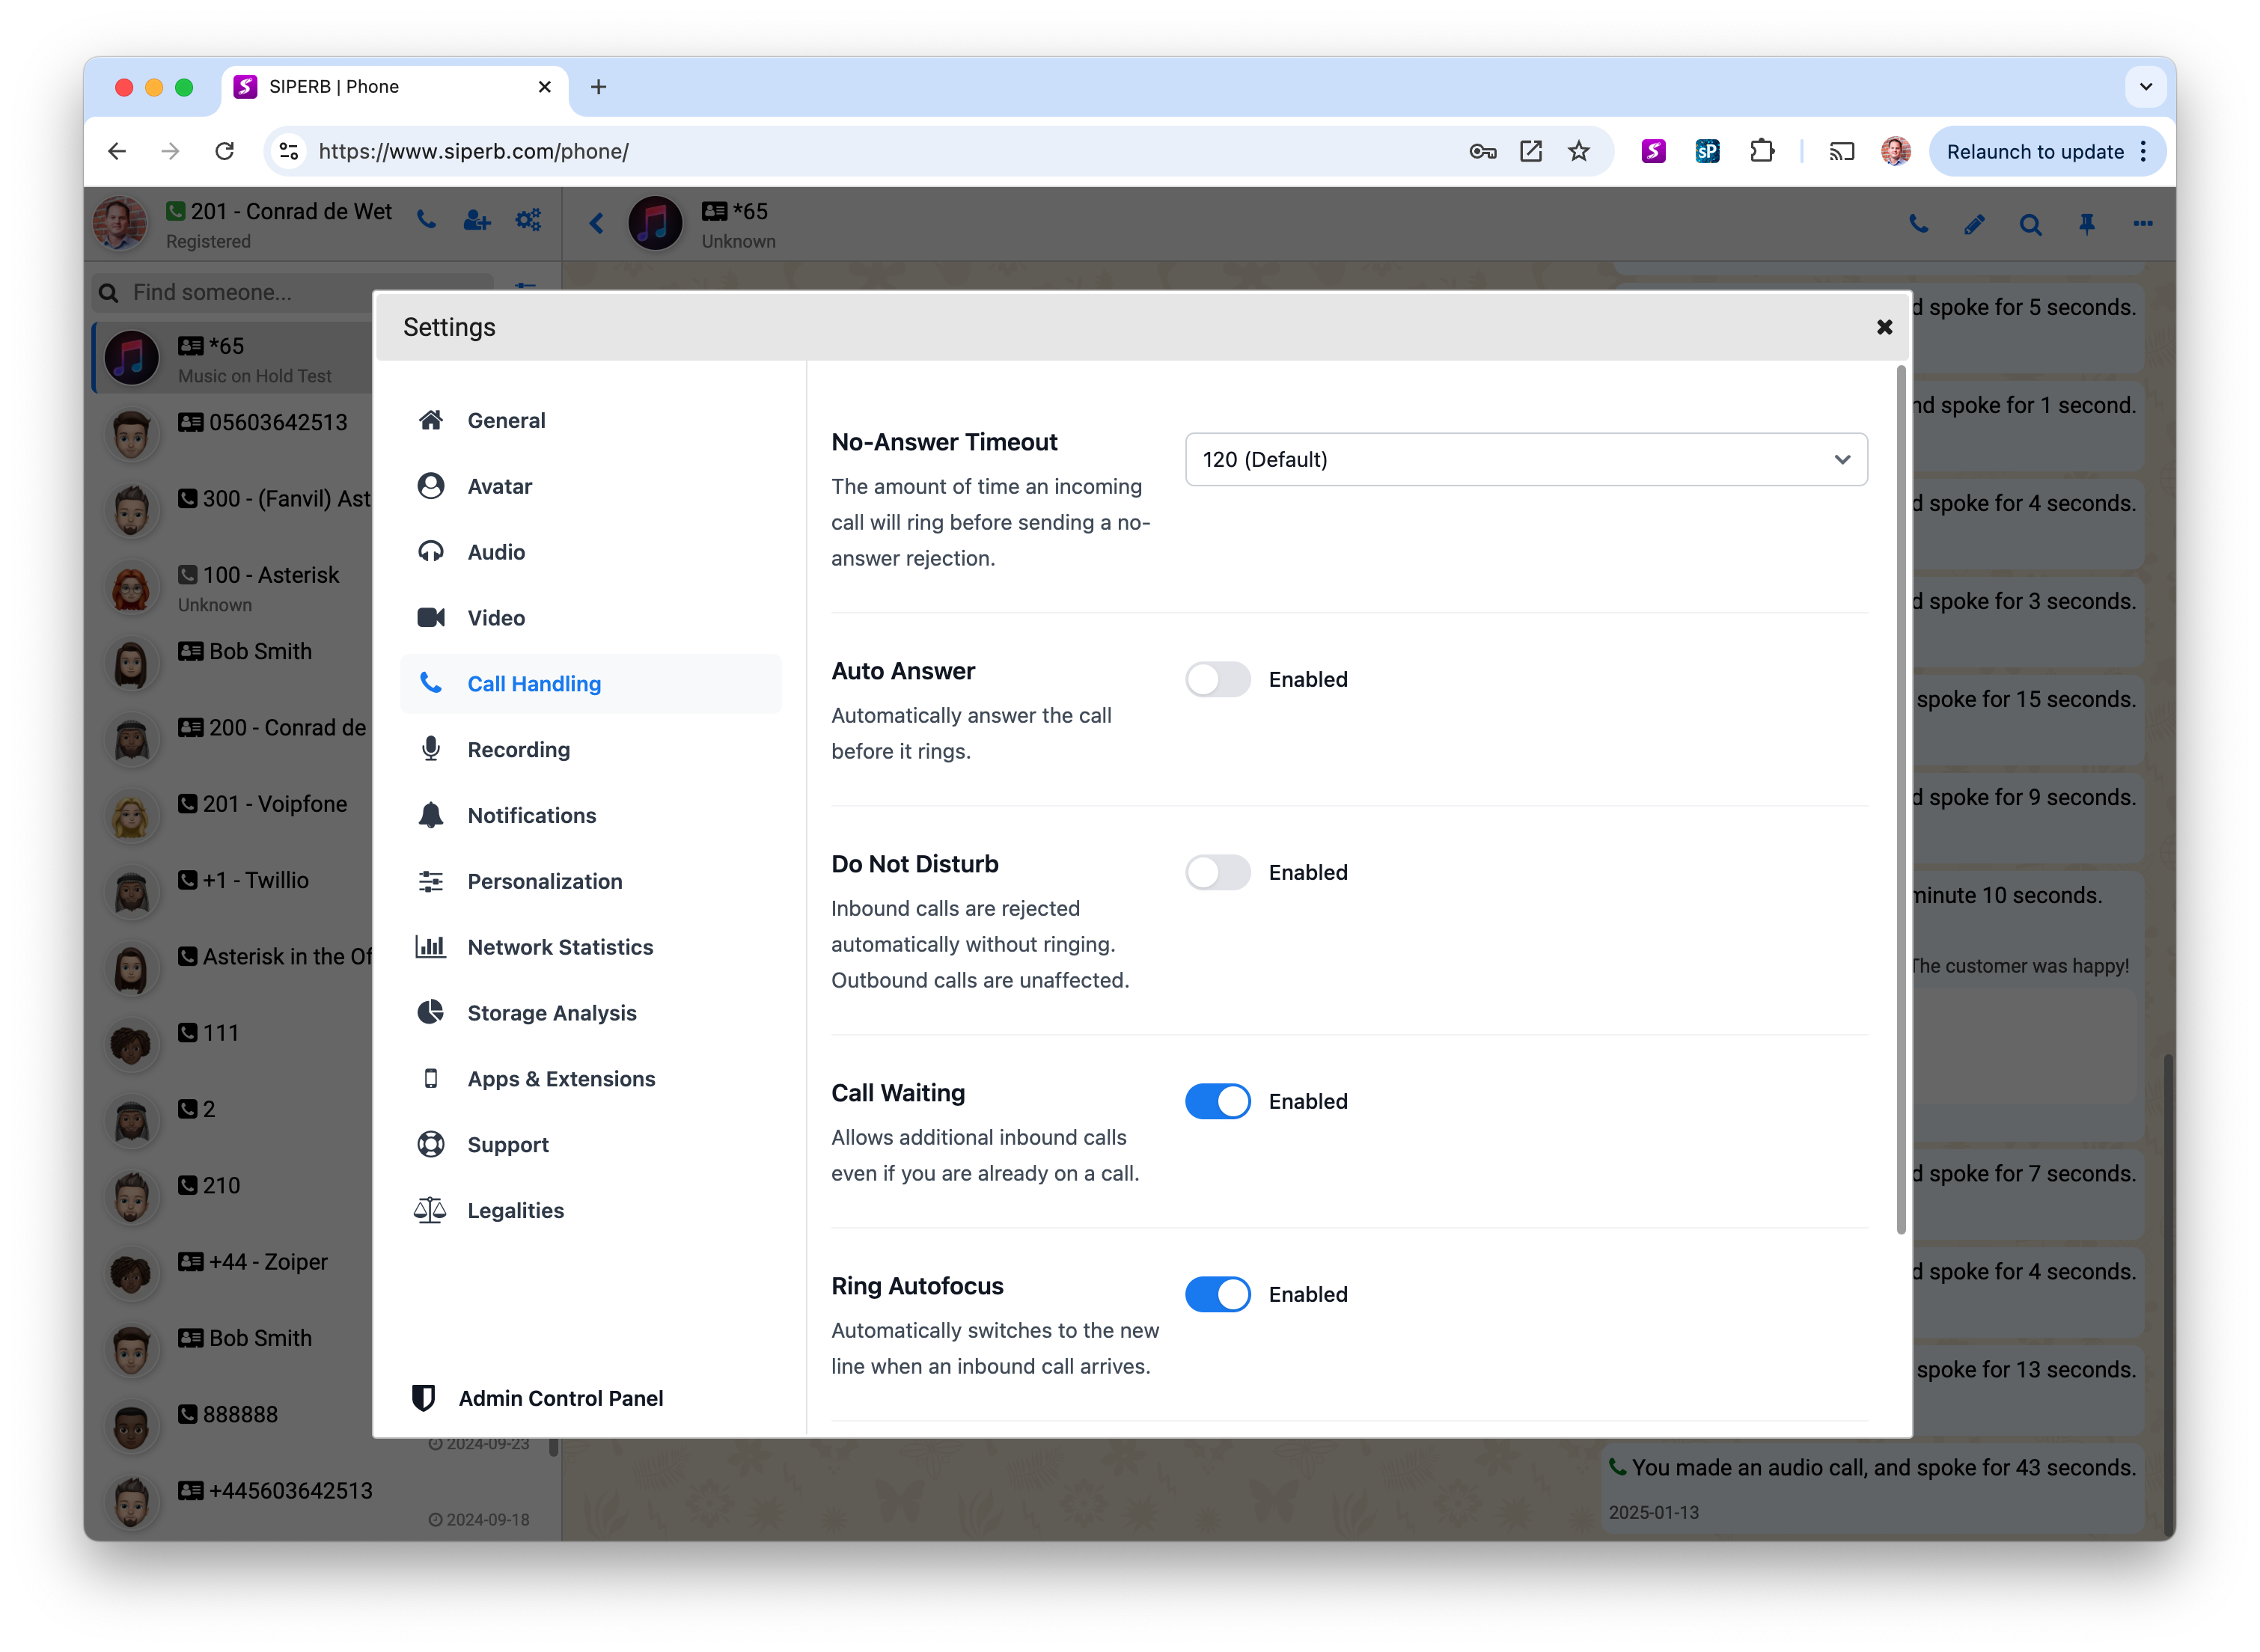The image size is (2260, 1652).
Task: Bookmark page with star icon
Action: click(1579, 151)
